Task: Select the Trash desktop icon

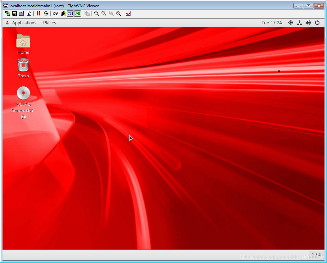Action: (x=23, y=68)
